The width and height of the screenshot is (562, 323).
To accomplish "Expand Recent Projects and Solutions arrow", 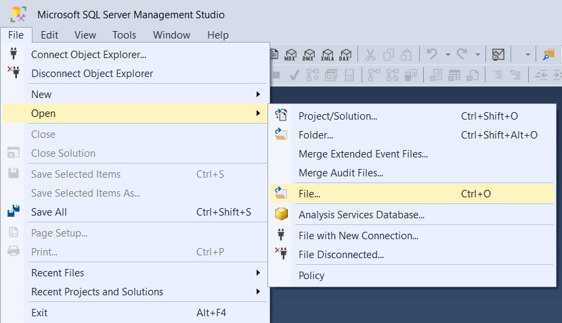I will click(x=258, y=292).
